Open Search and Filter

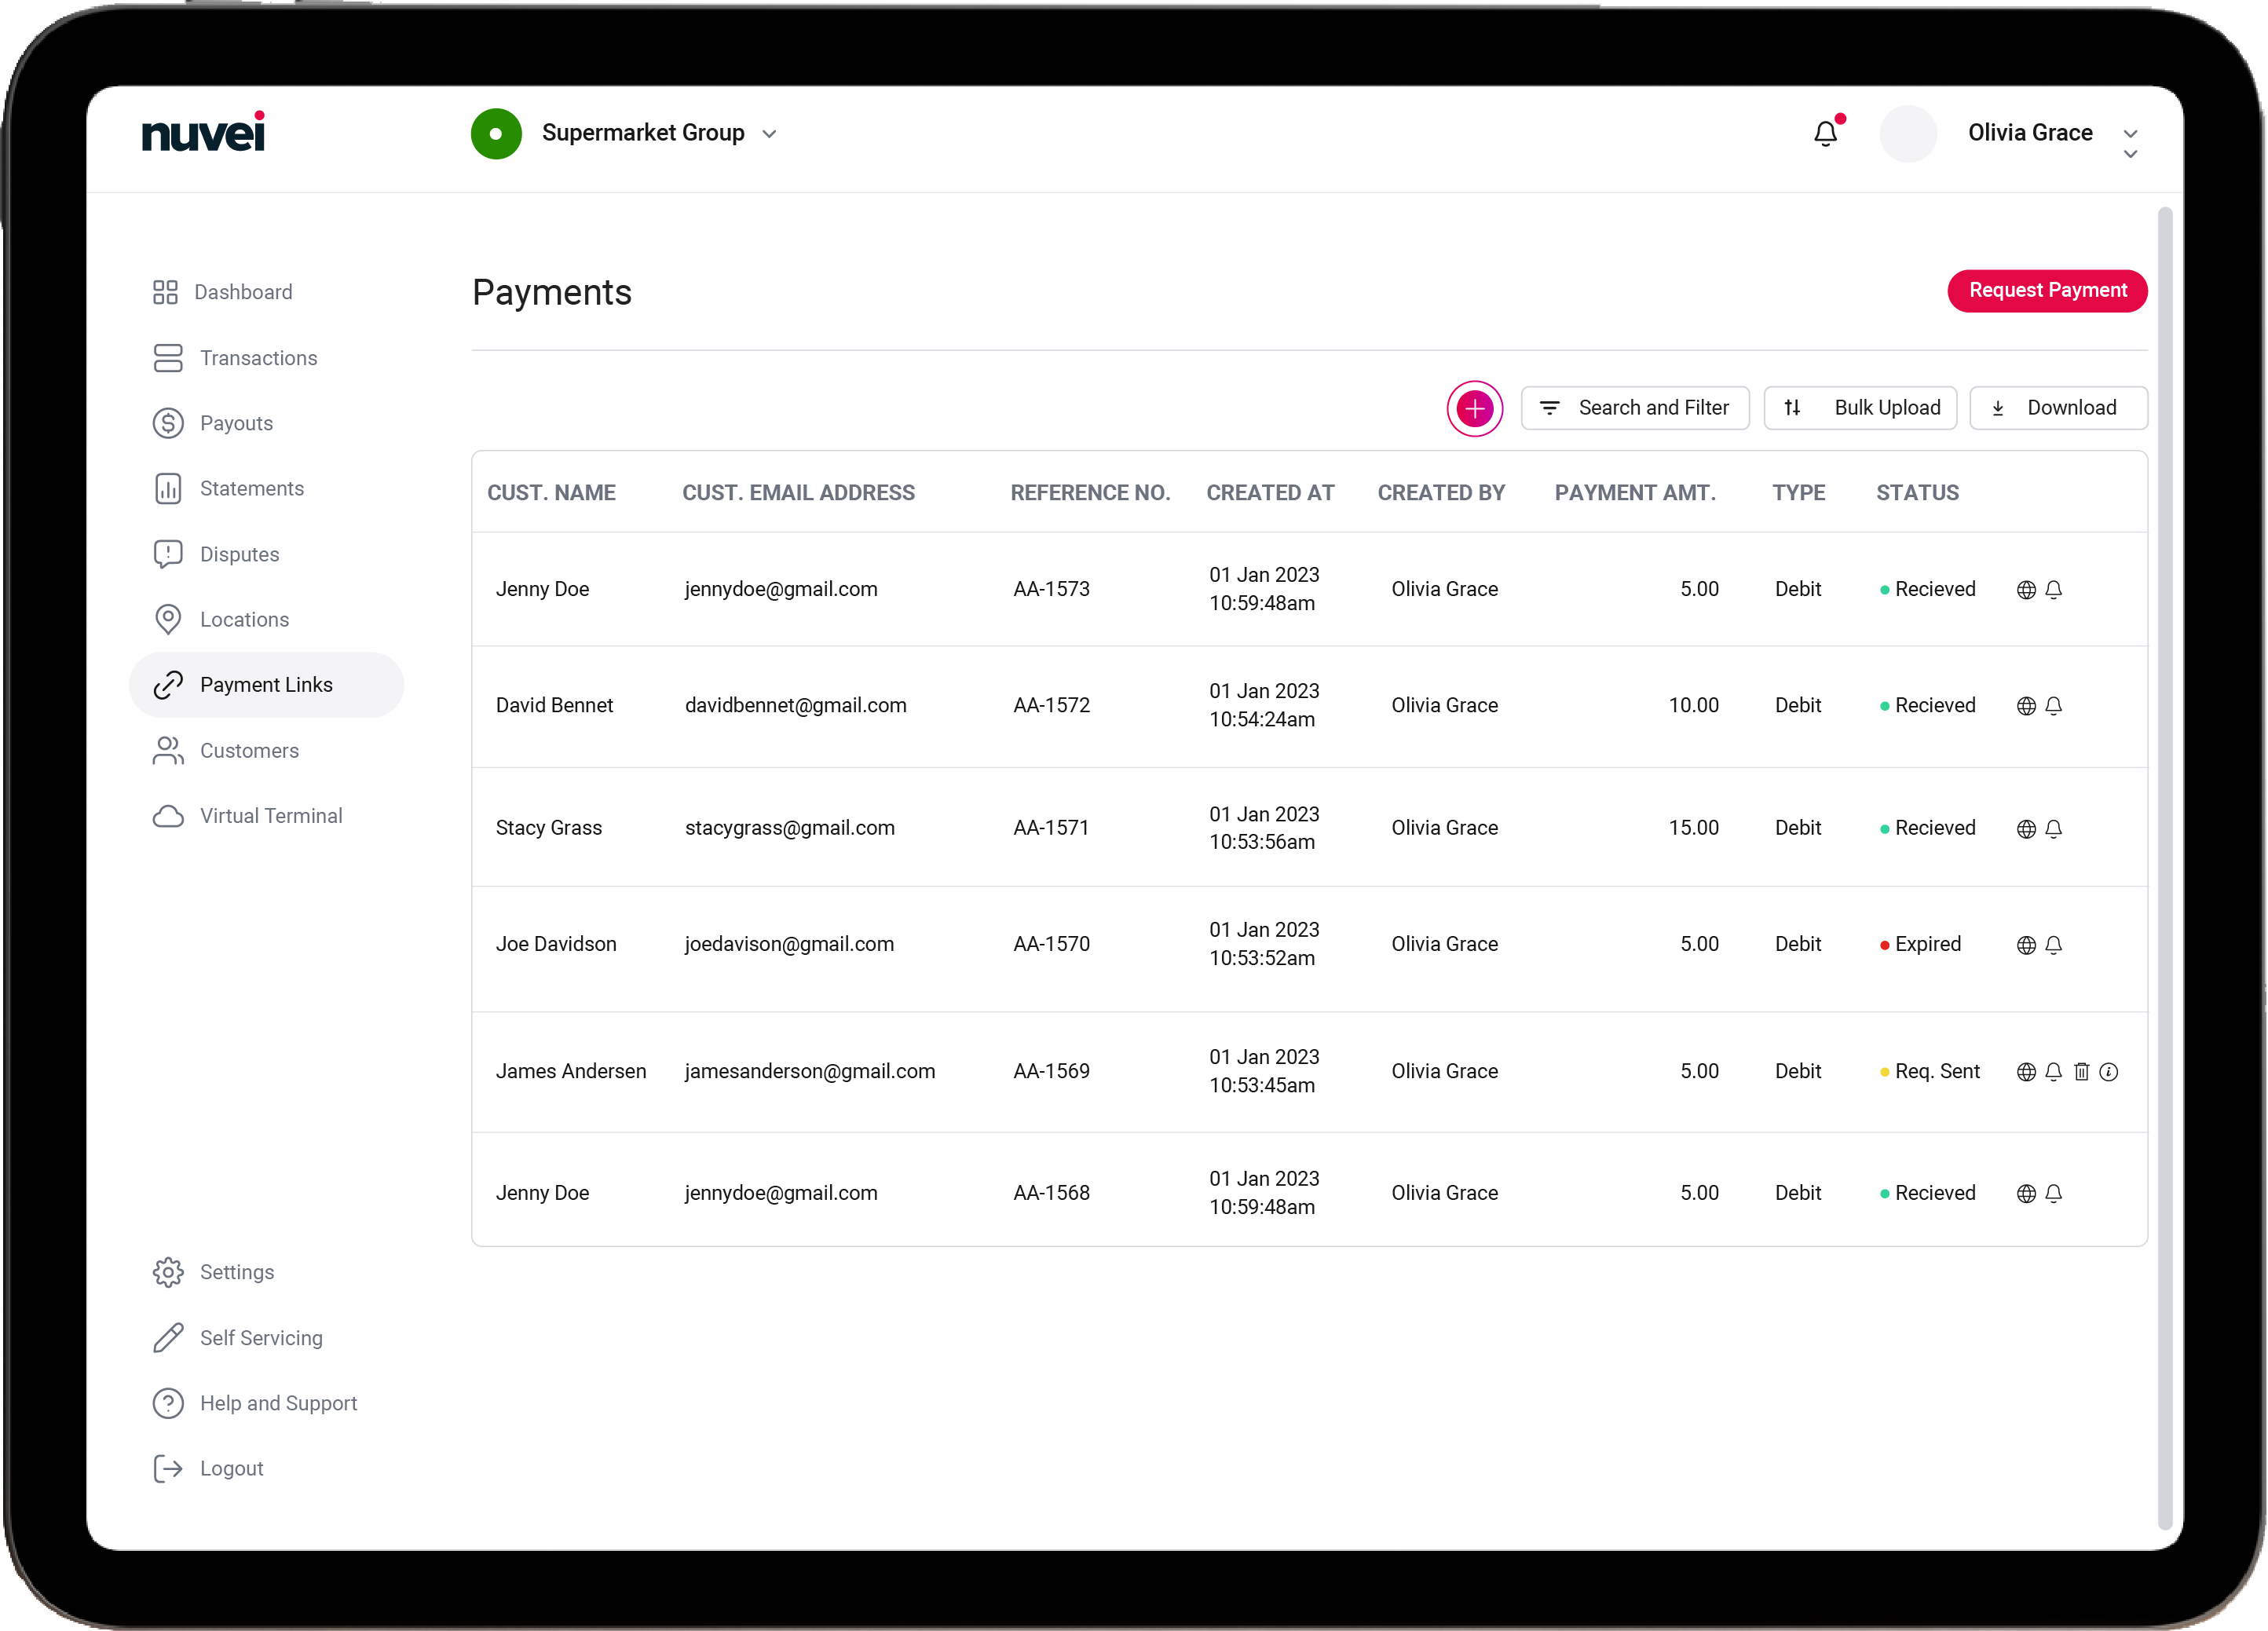point(1635,408)
